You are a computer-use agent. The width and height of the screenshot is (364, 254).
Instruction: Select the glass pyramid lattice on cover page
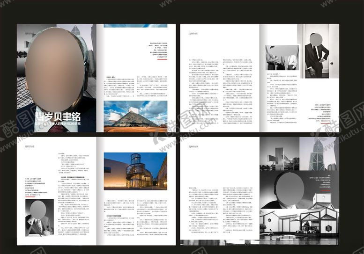pyautogui.click(x=23, y=94)
